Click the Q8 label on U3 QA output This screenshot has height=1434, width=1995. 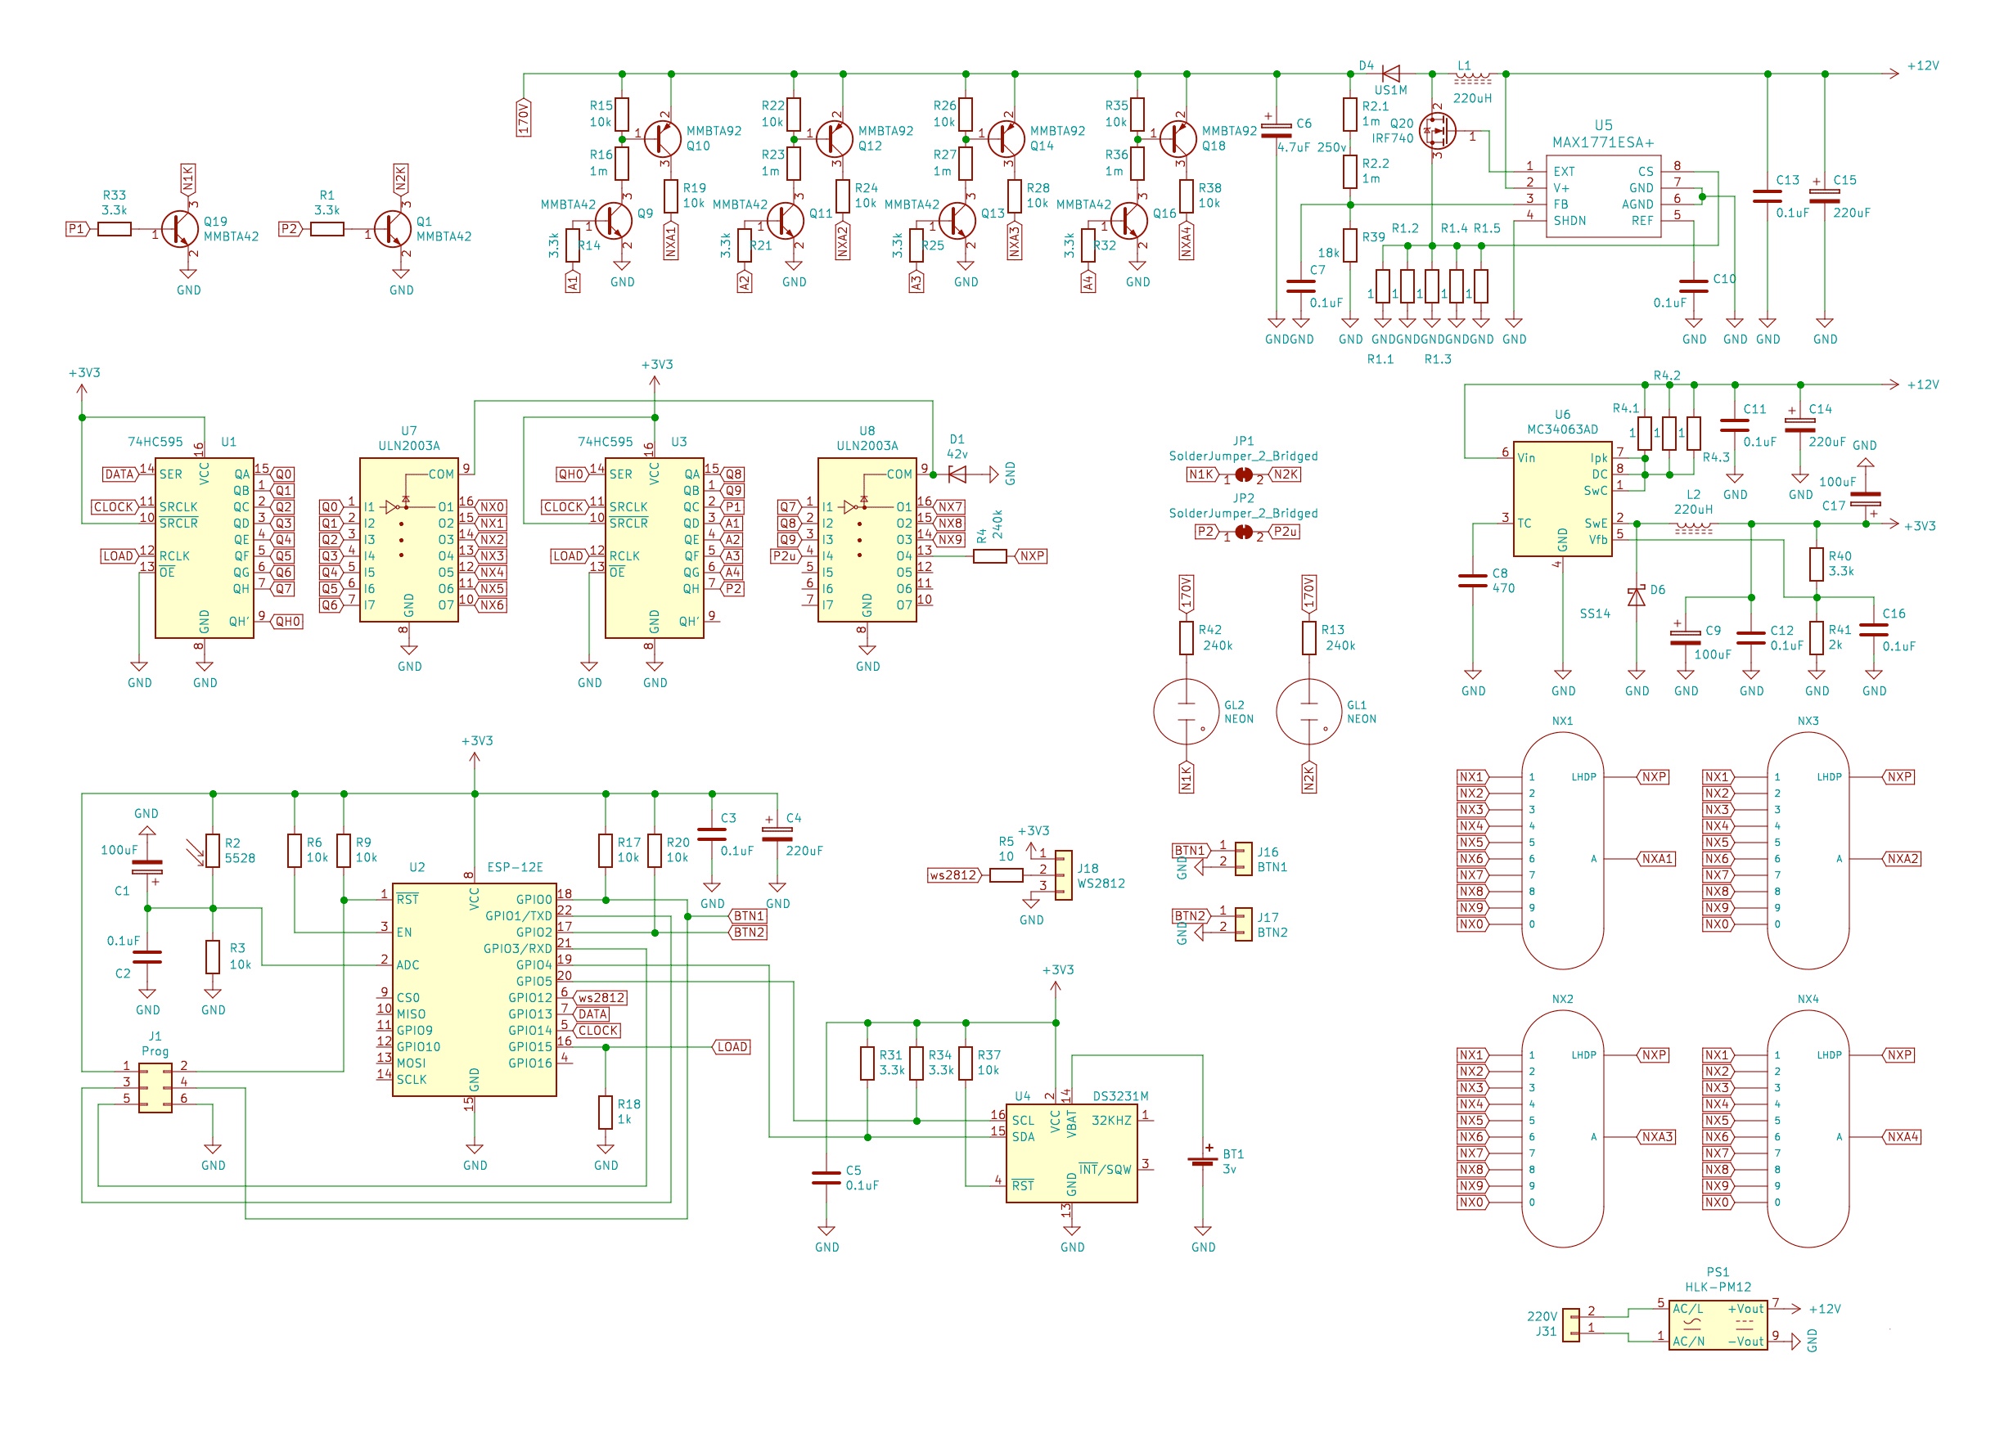(731, 474)
